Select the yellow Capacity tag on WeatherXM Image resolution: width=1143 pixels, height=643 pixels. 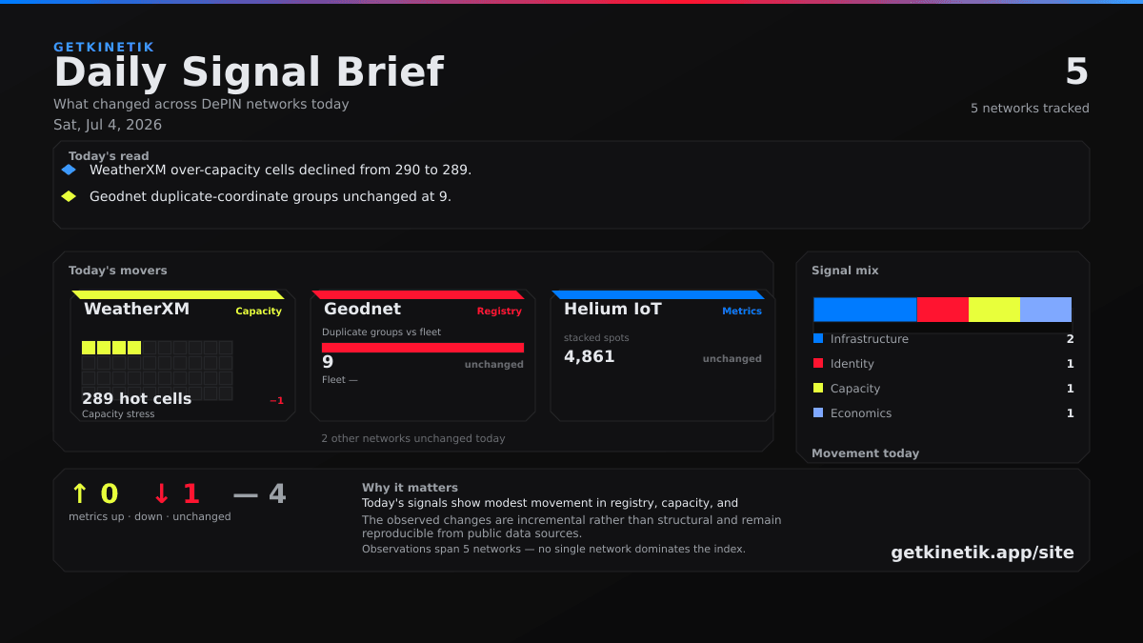tap(259, 311)
